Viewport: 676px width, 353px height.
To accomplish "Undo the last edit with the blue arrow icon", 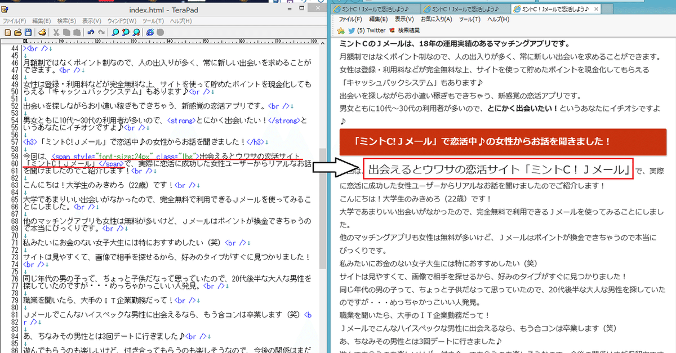I will [91, 33].
